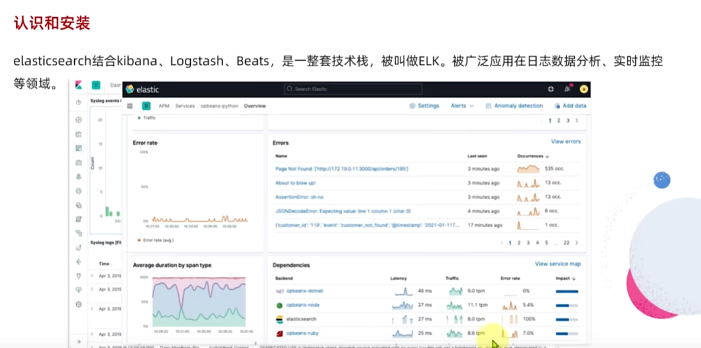Screen dimensions: 701x348
Task: Open JSONDecodeError error link
Action: click(x=343, y=212)
